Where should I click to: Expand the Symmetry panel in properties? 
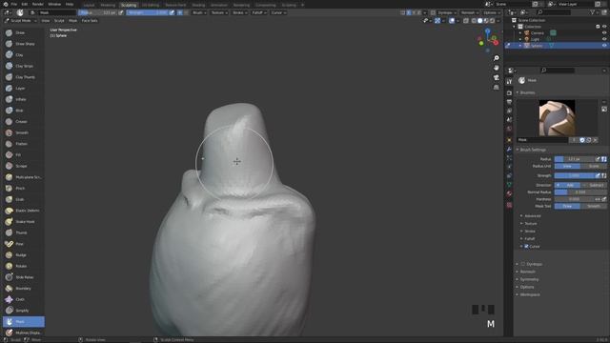529,279
